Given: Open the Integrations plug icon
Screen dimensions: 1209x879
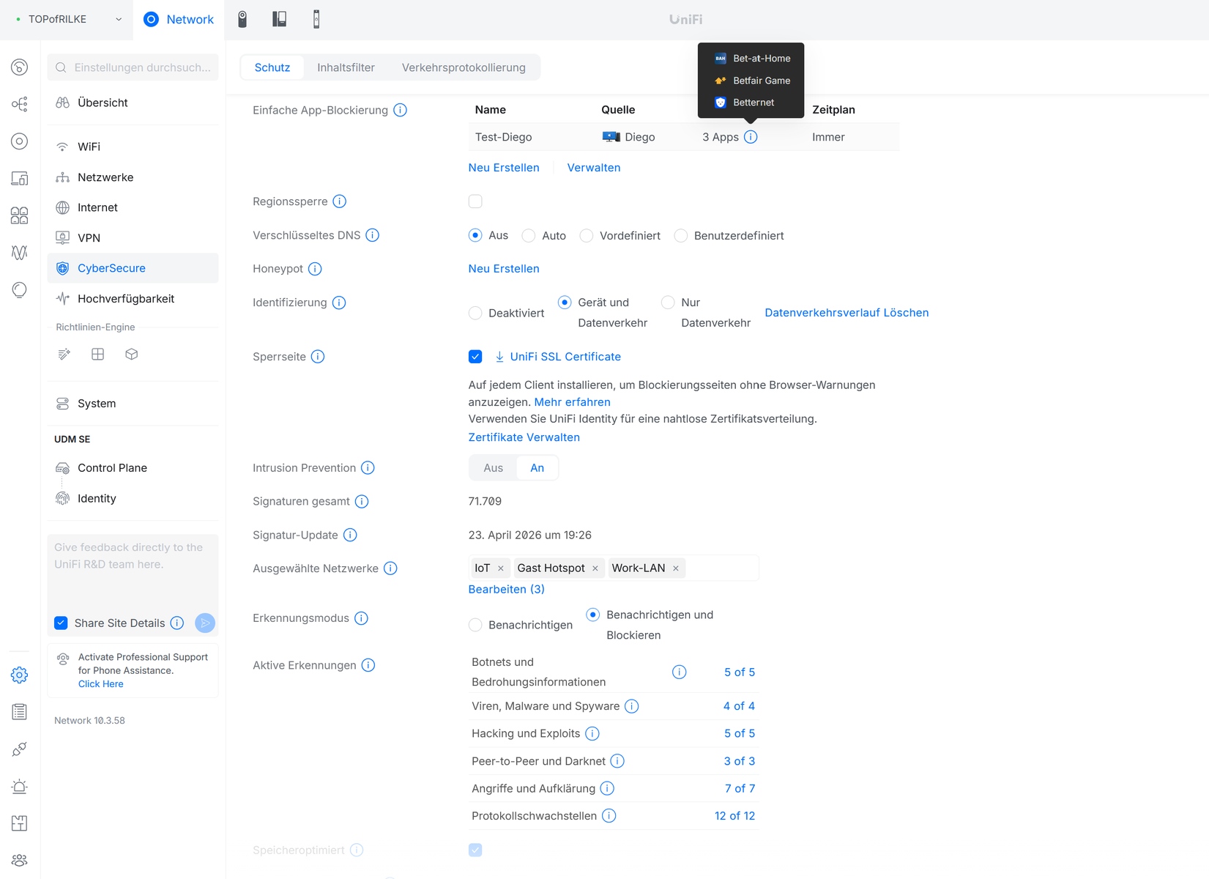Looking at the screenshot, I should point(20,749).
